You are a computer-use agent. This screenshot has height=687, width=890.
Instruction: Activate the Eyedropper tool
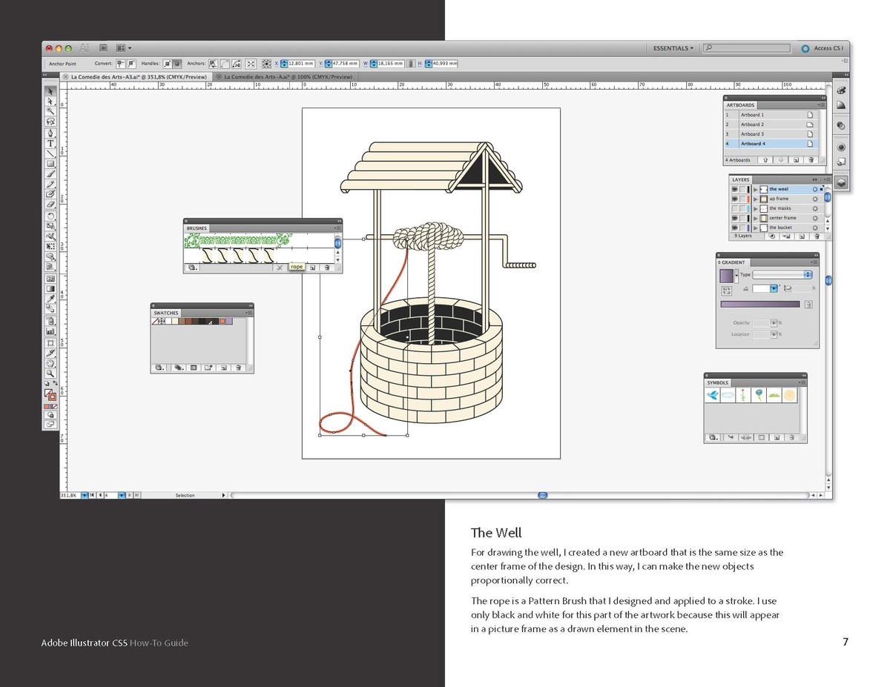[x=50, y=299]
